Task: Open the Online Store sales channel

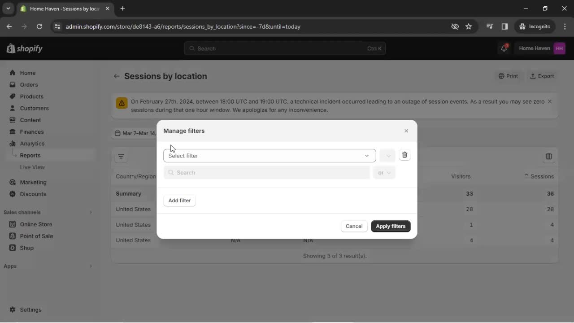Action: [36, 224]
